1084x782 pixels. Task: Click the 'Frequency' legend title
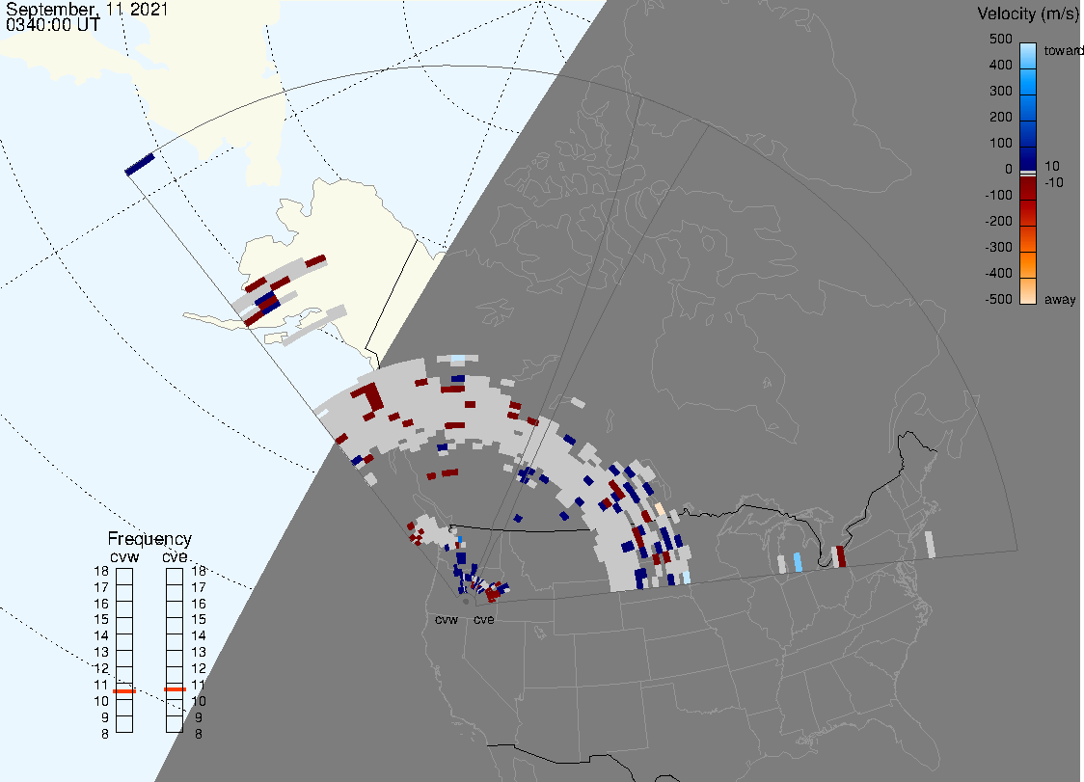coord(149,539)
